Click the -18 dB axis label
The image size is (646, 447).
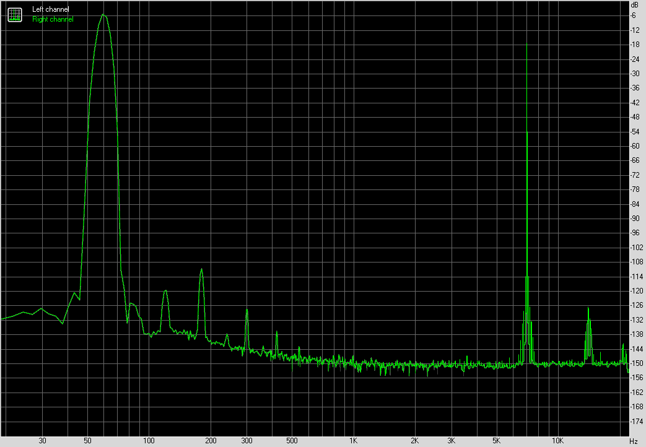click(635, 45)
